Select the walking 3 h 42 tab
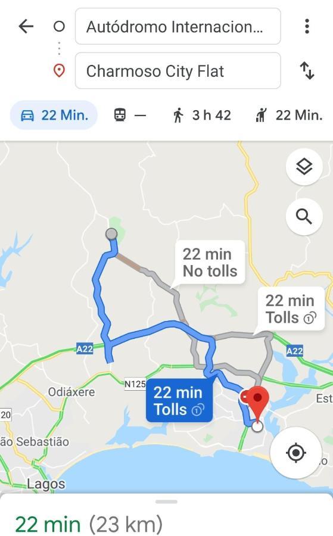 tap(202, 115)
